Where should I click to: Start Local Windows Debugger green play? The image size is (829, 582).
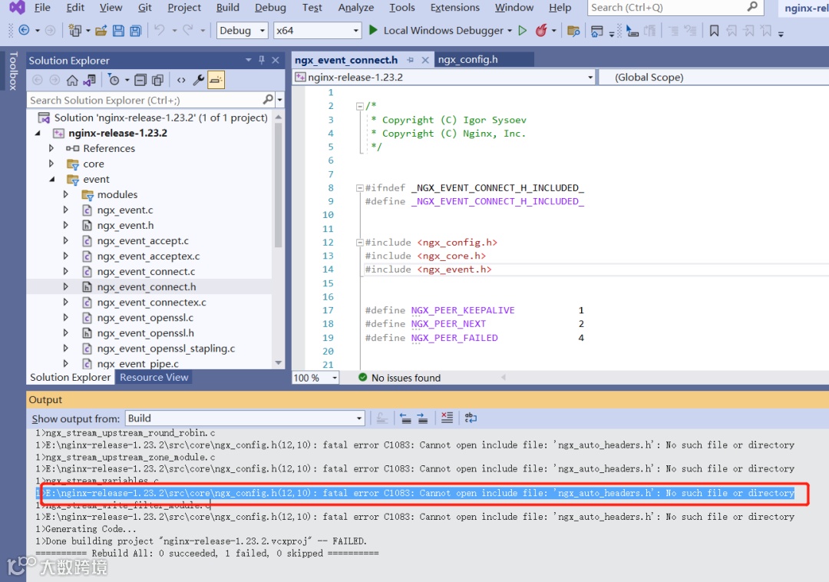(x=373, y=30)
